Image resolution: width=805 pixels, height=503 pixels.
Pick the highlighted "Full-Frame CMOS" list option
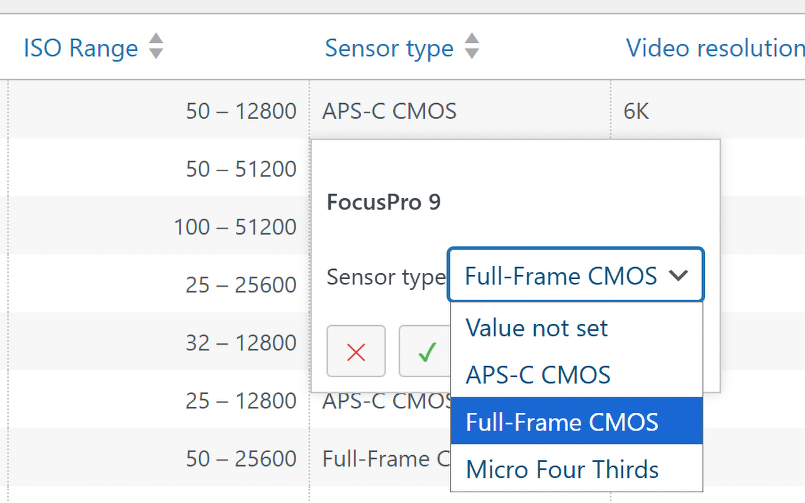pyautogui.click(x=562, y=421)
